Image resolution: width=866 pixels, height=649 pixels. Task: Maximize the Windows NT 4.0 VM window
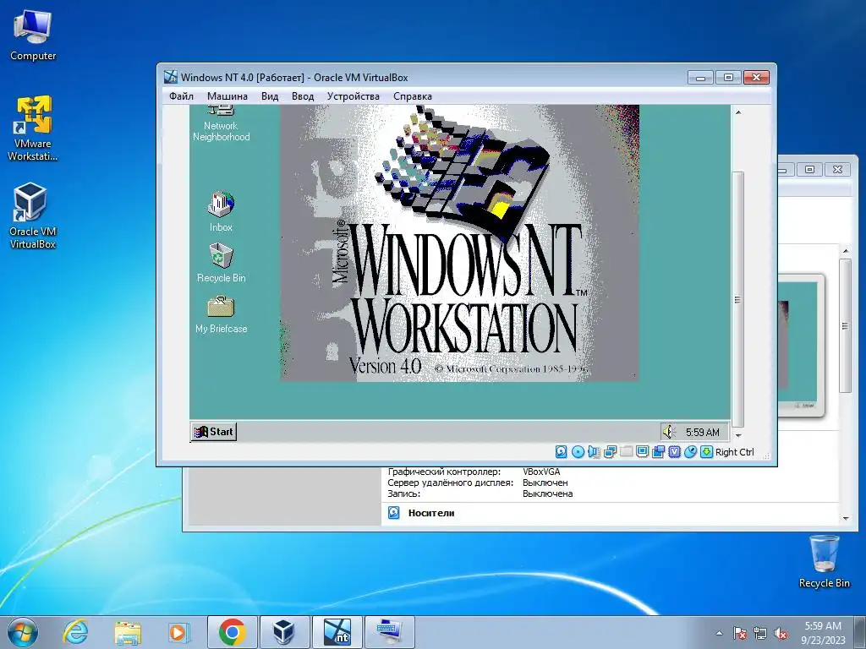click(x=728, y=77)
